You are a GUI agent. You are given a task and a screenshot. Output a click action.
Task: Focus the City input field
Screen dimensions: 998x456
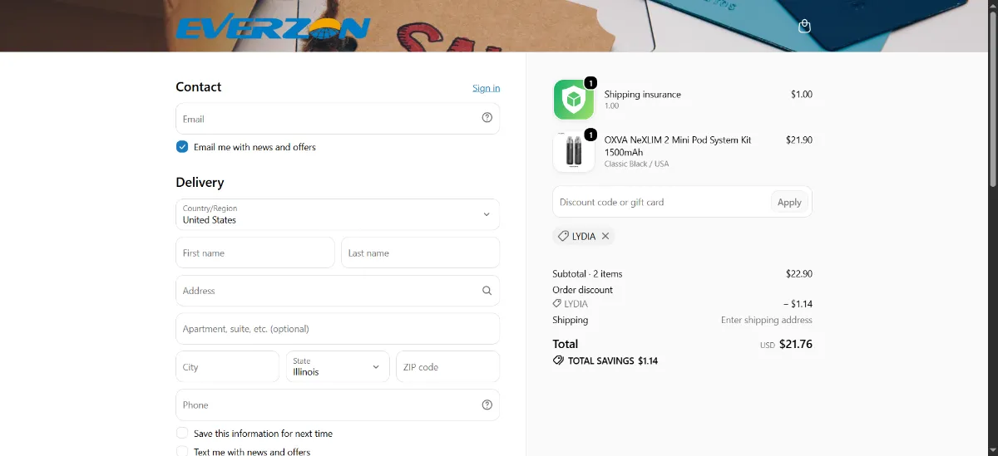click(x=228, y=366)
